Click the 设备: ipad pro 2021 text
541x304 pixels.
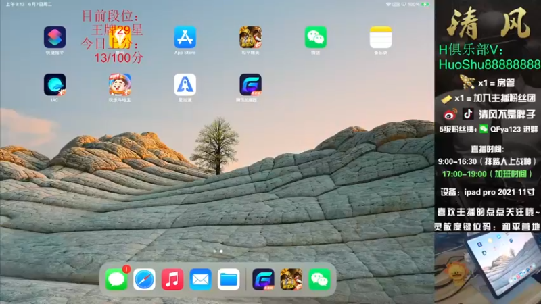pyautogui.click(x=488, y=192)
